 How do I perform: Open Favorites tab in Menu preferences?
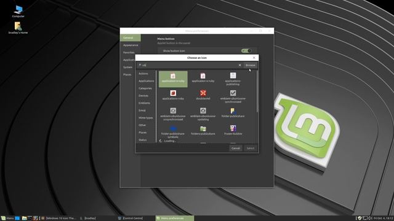[129, 53]
